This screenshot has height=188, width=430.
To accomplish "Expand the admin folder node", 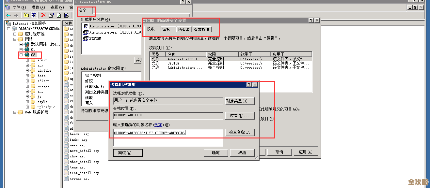I will [x=27, y=60].
